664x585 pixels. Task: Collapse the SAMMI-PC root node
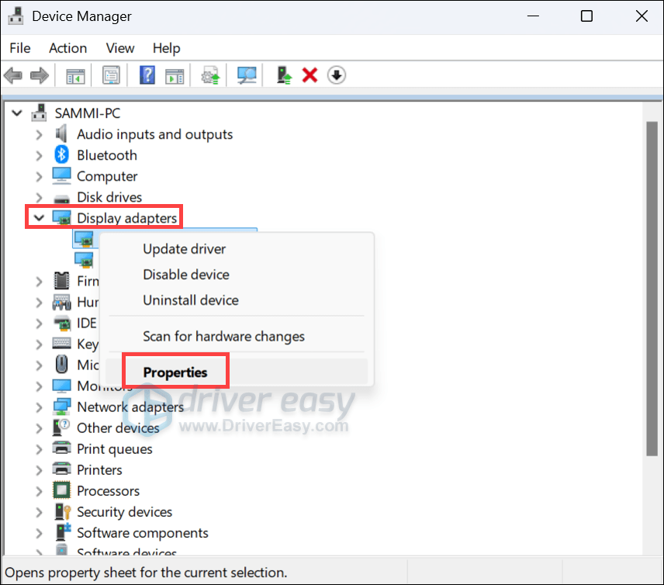pos(17,113)
